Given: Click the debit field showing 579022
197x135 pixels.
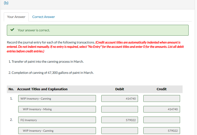Looking at the screenshot, I should coord(120,120).
